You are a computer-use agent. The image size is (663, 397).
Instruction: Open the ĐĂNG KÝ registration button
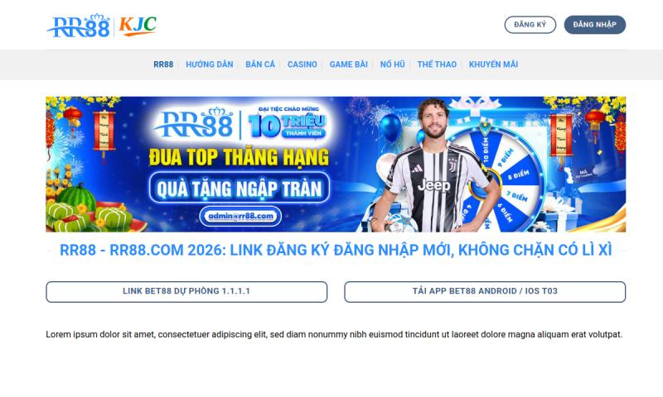(530, 25)
